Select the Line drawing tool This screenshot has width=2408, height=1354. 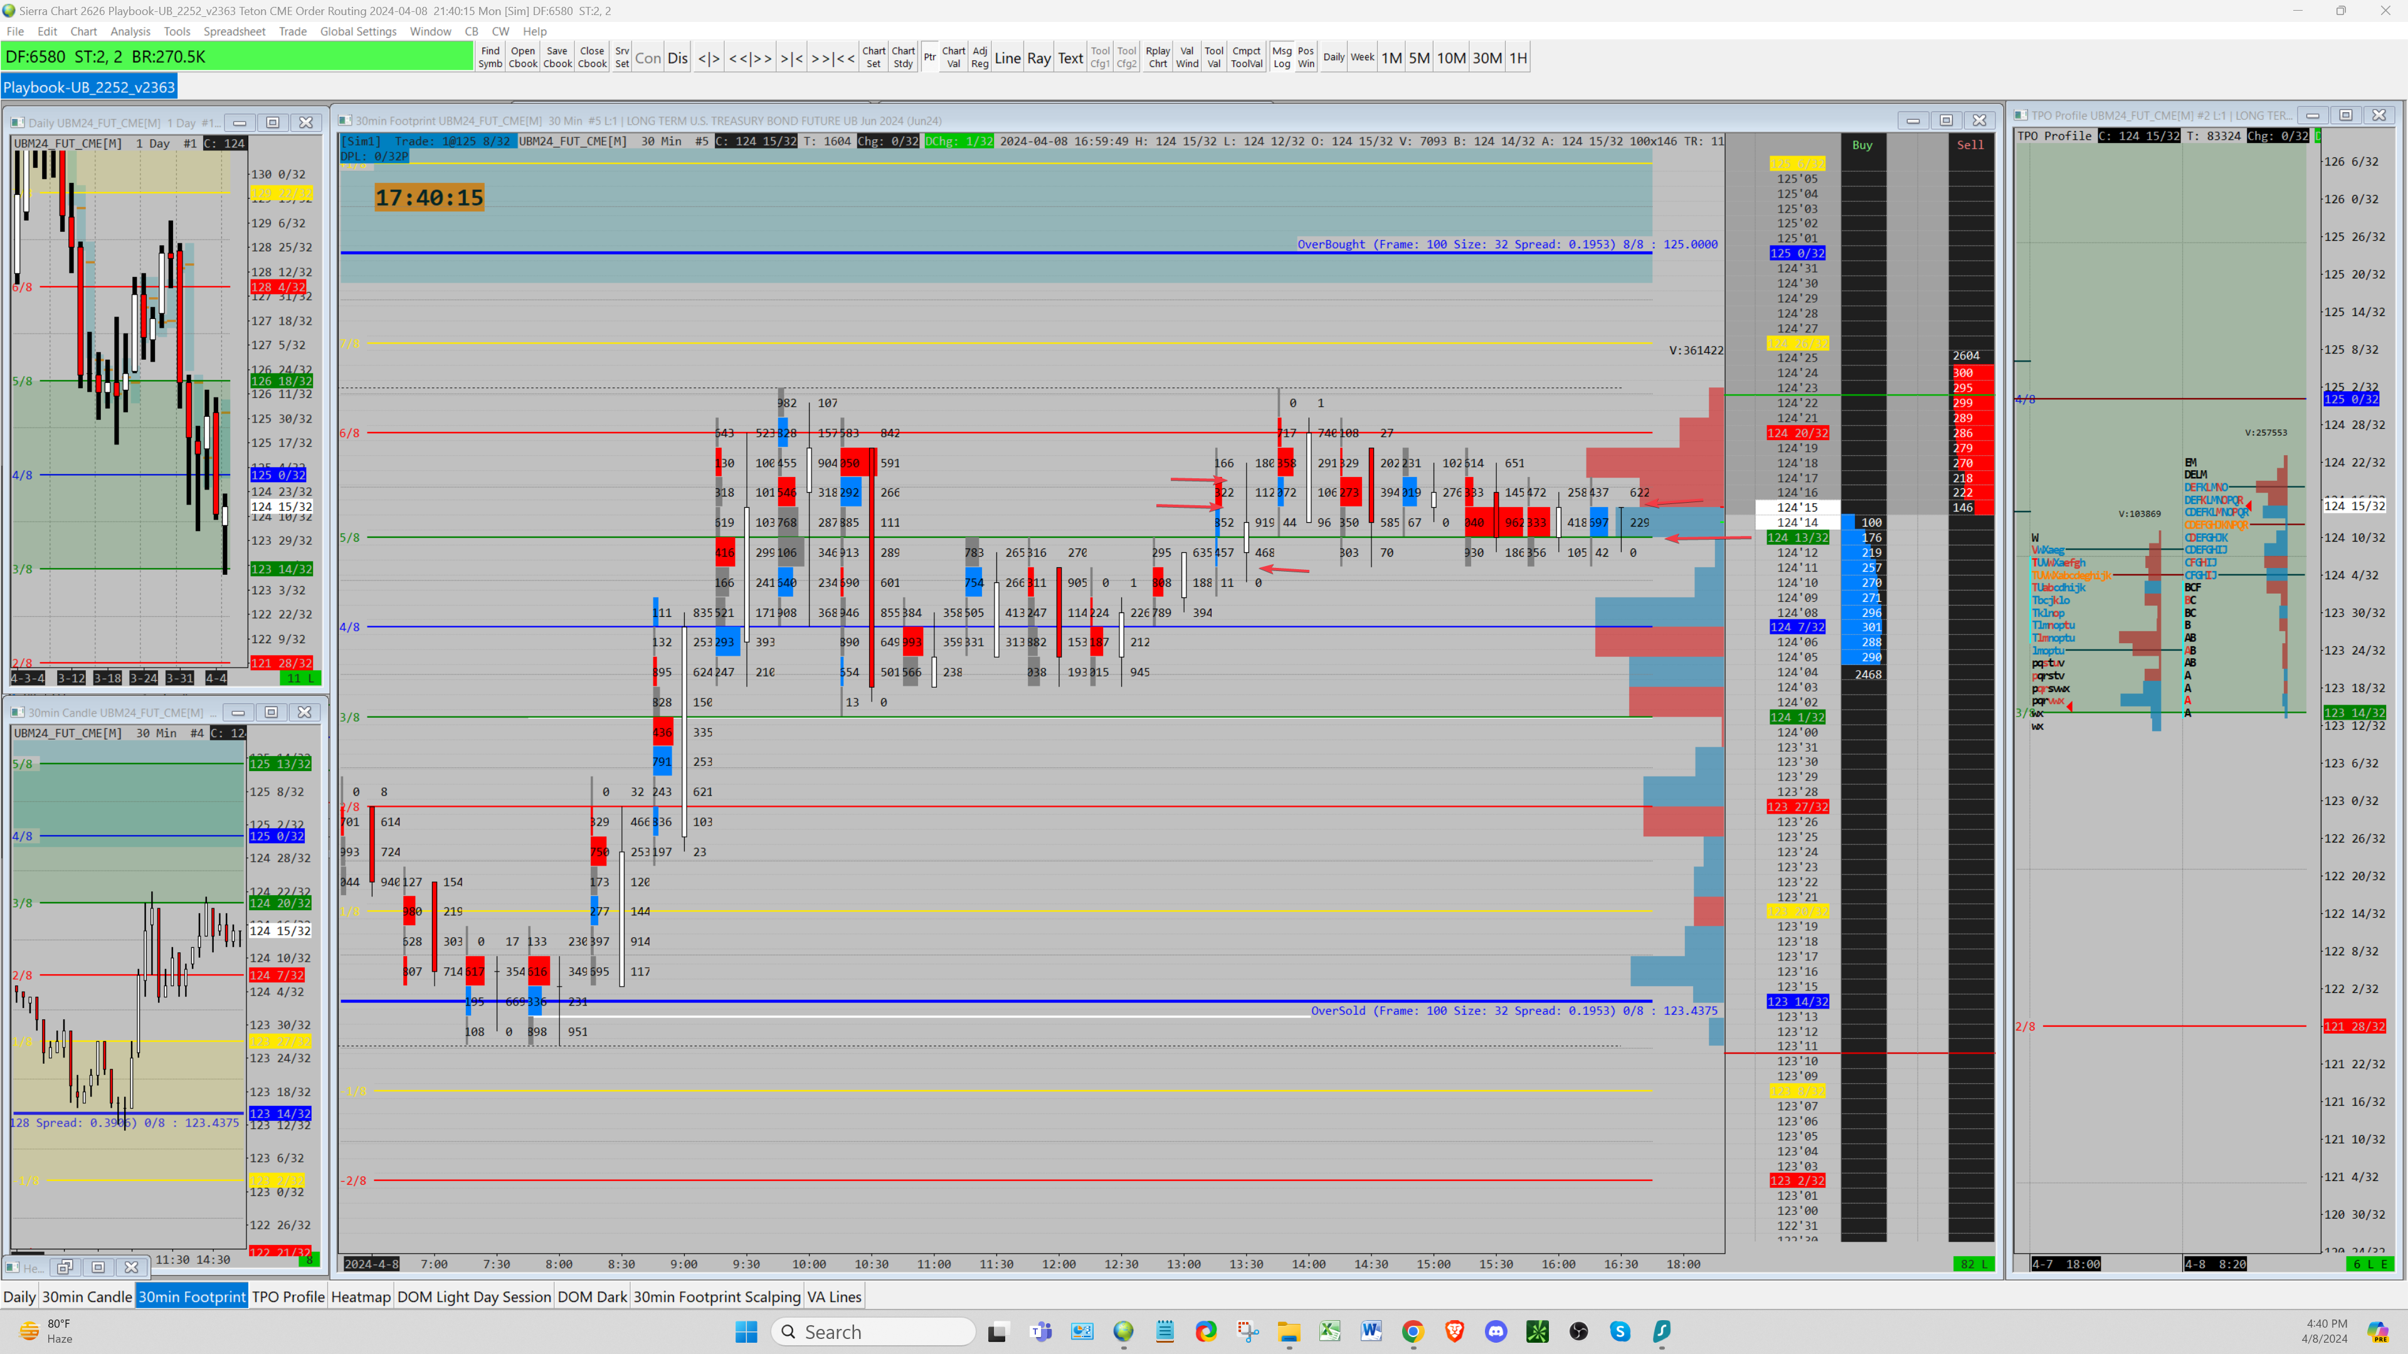click(x=1006, y=58)
